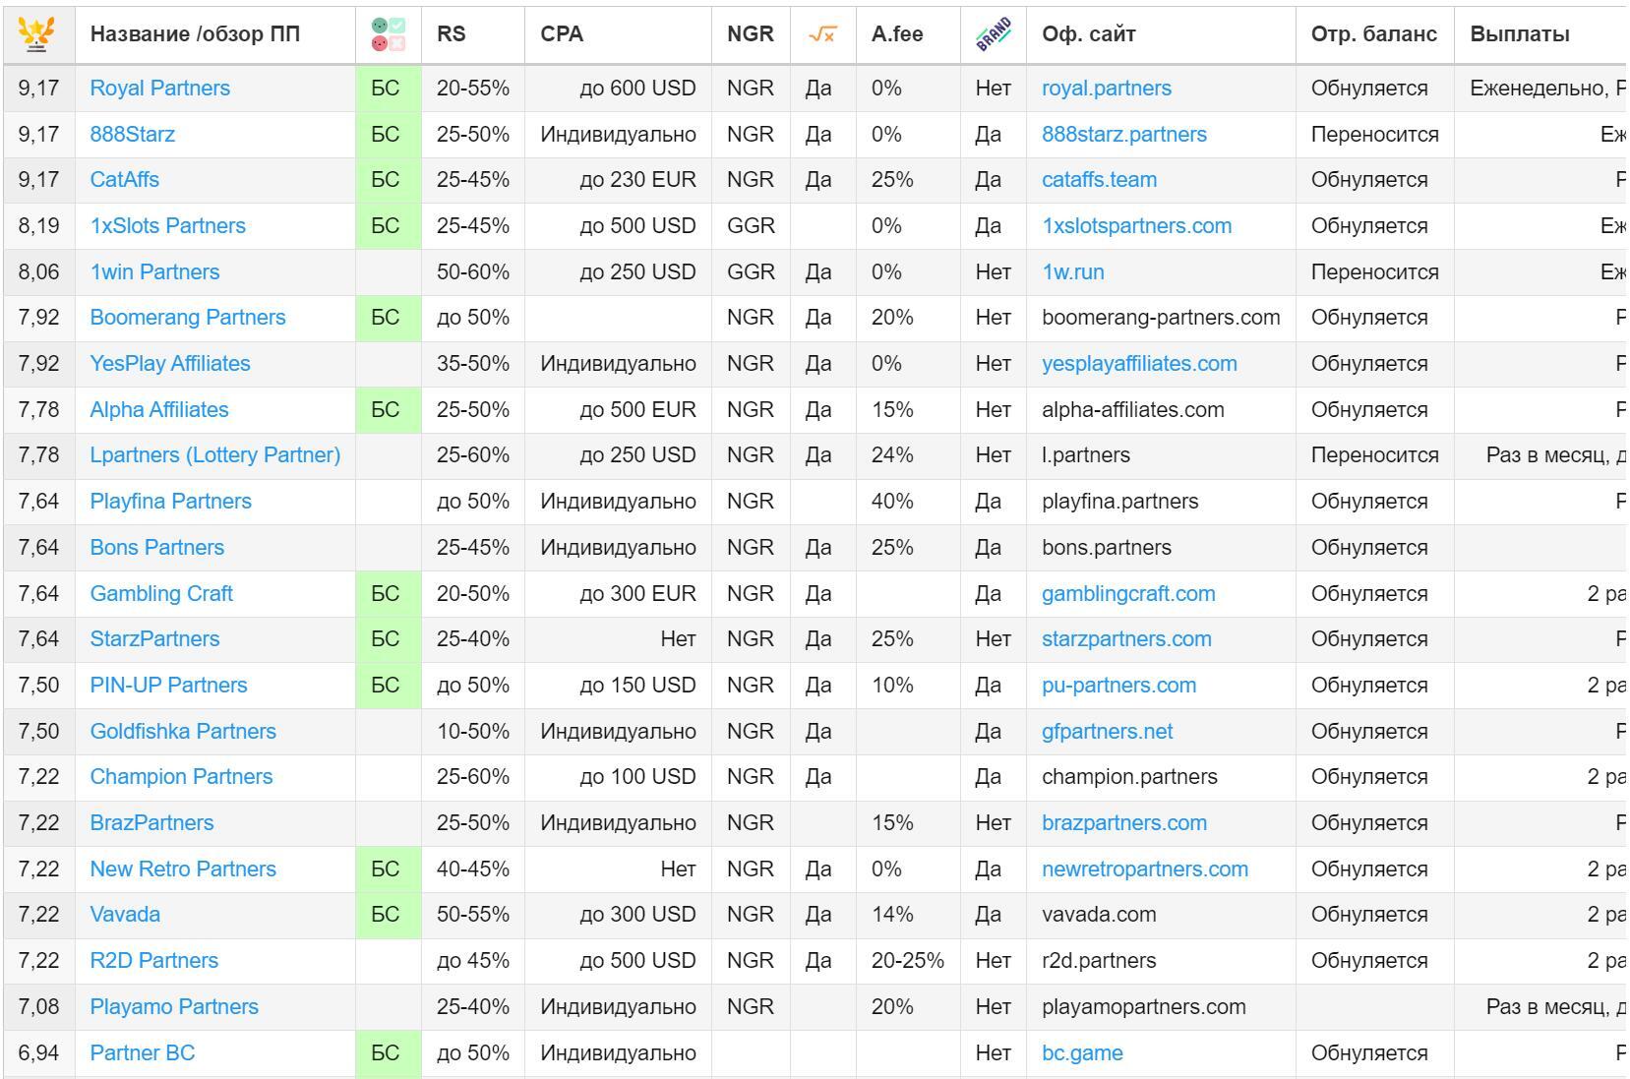
Task: Visit the bc.game site link
Action: (1082, 1052)
